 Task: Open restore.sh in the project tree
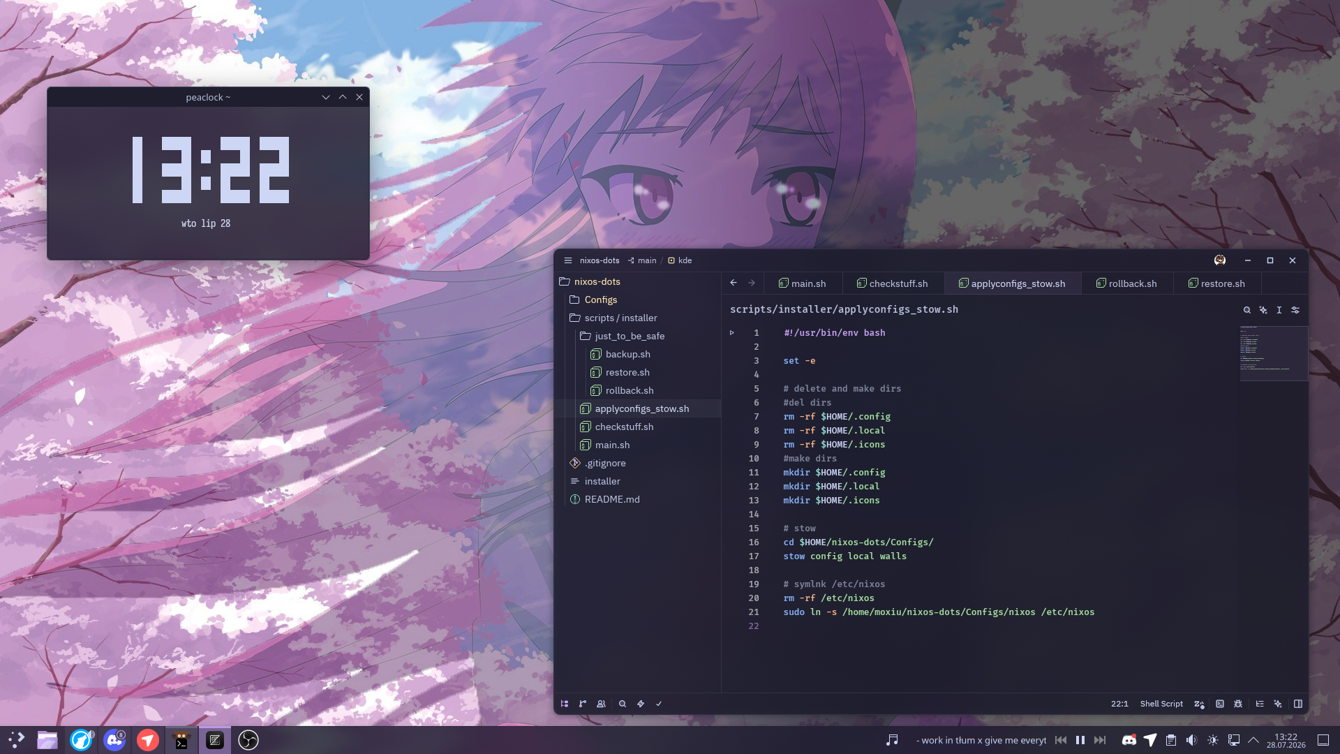[638, 372]
